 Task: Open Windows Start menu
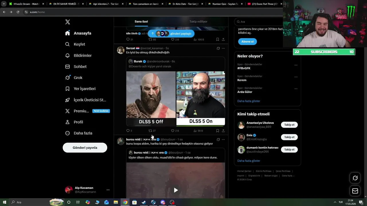(4, 202)
